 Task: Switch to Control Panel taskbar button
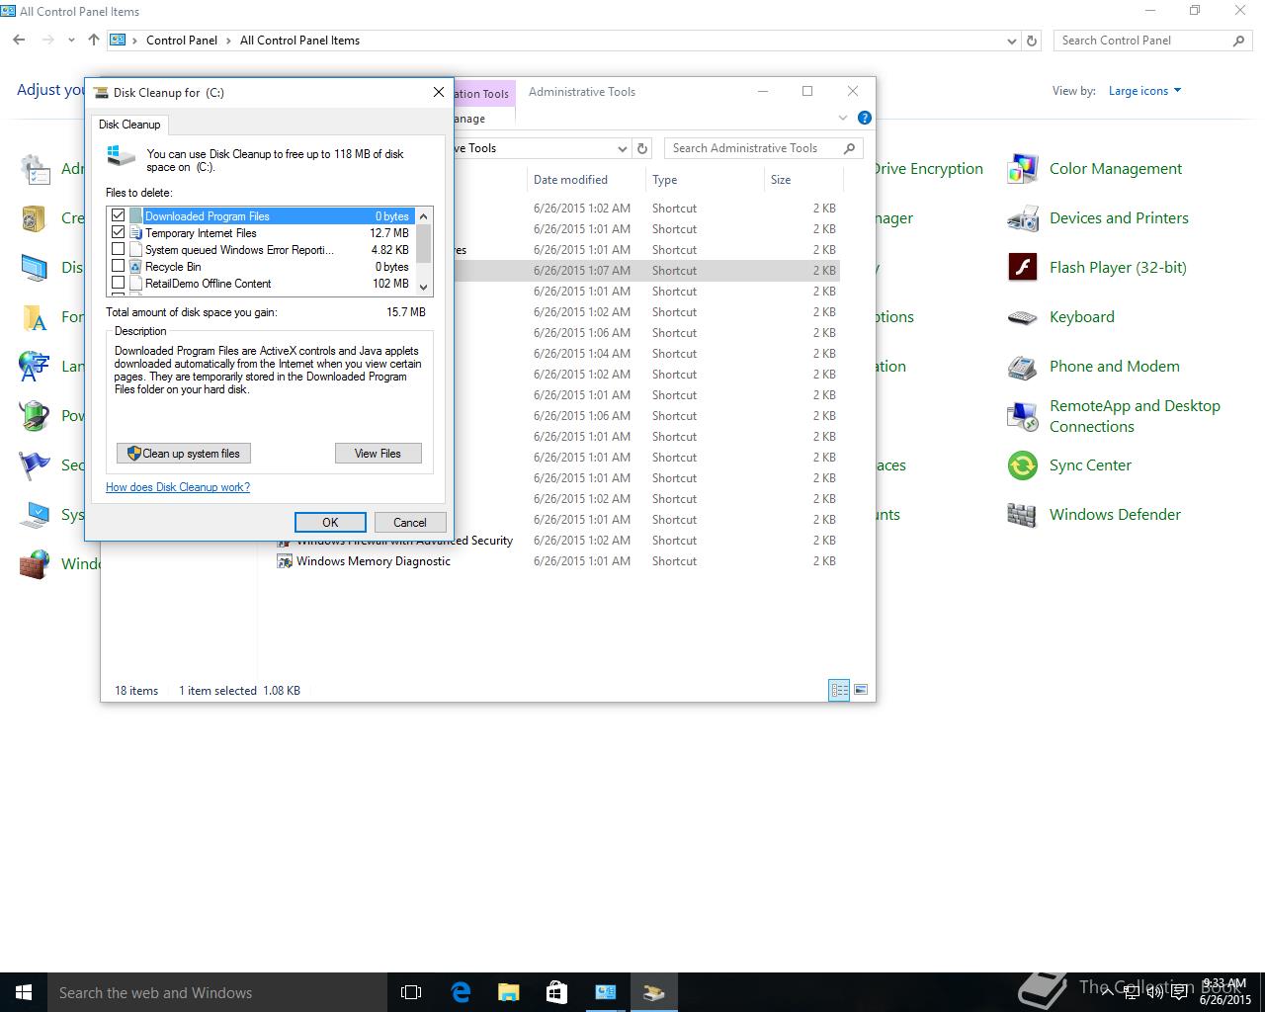[605, 992]
